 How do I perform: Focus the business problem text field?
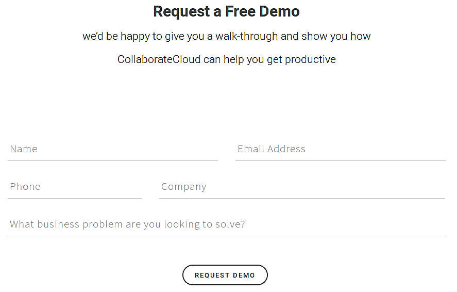[x=227, y=224]
